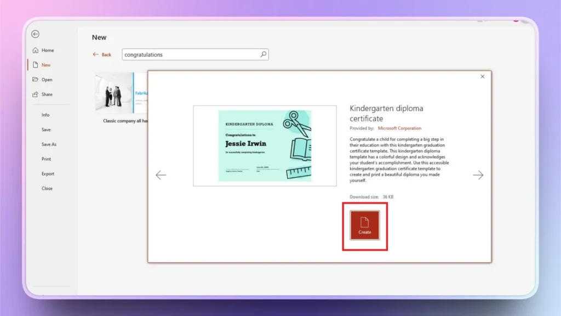The height and width of the screenshot is (316, 561).
Task: Select Export from the sidebar
Action: pos(48,173)
